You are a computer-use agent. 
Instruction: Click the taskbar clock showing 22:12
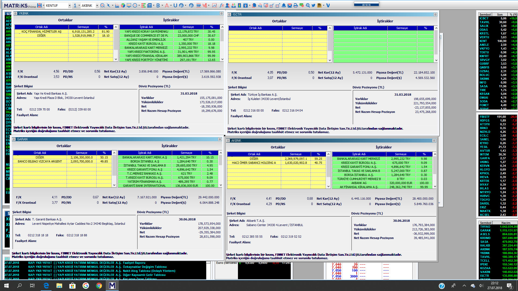point(495,286)
